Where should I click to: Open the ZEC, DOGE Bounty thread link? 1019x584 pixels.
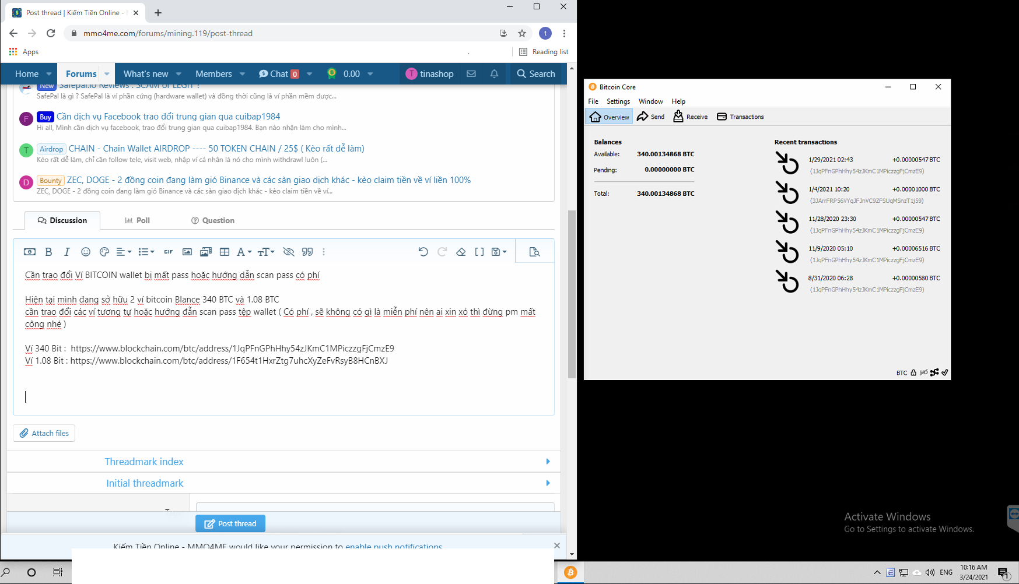pyautogui.click(x=269, y=180)
